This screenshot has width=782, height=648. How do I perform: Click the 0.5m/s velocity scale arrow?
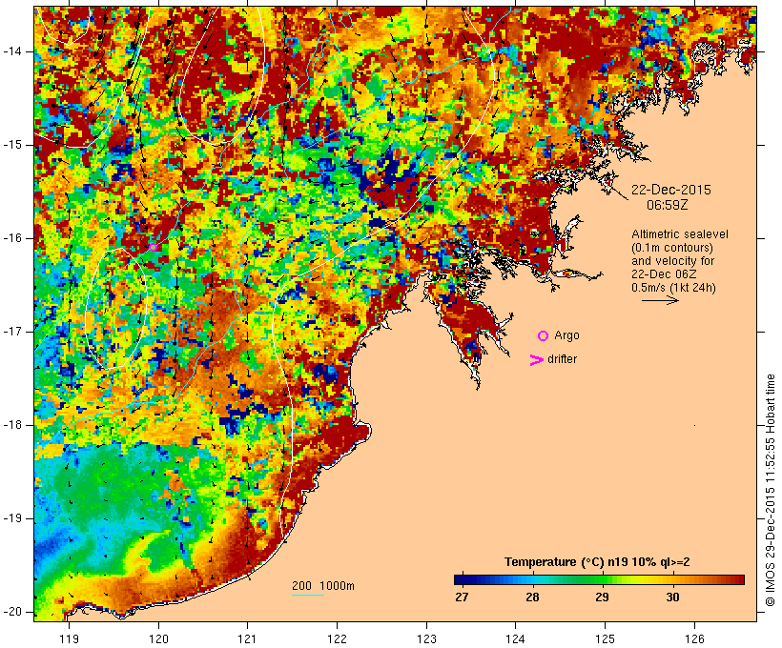coord(660,300)
